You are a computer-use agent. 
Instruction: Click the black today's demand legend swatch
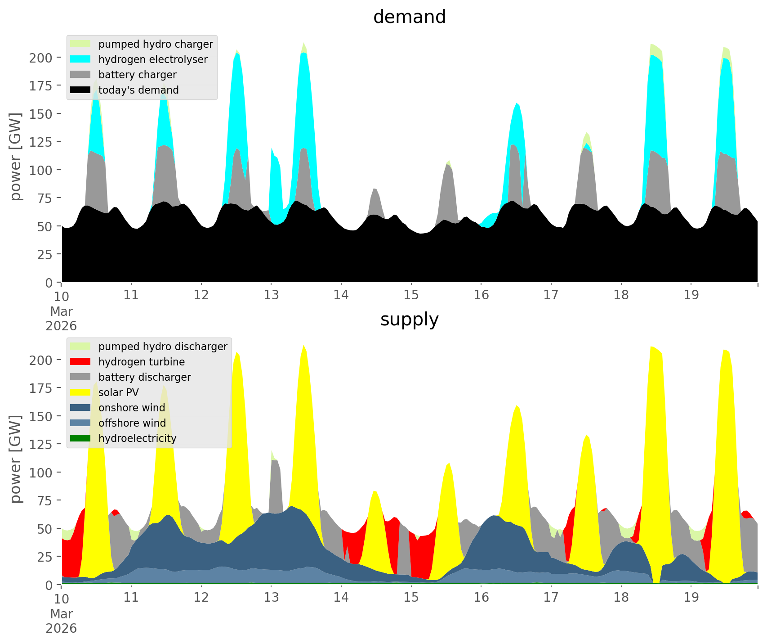pos(80,90)
